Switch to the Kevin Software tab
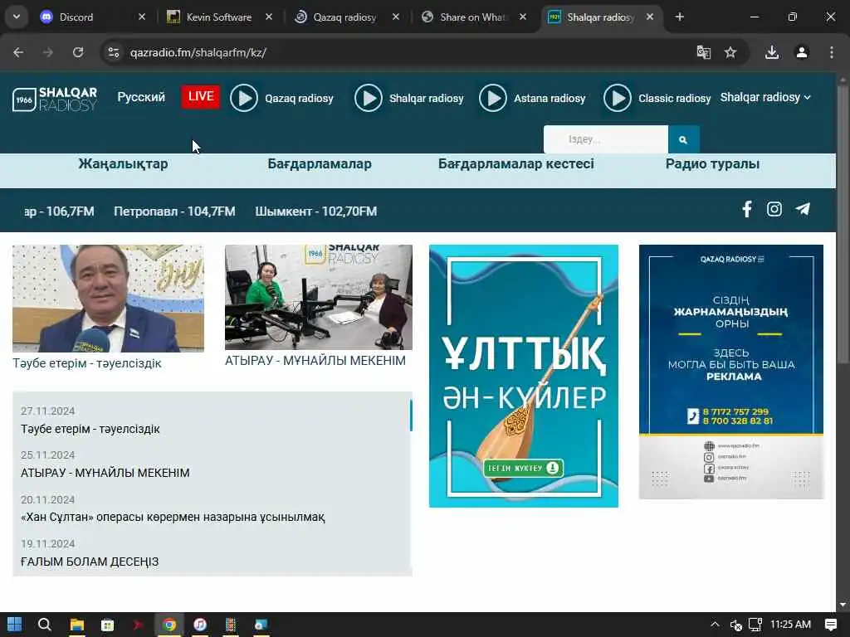 (219, 17)
